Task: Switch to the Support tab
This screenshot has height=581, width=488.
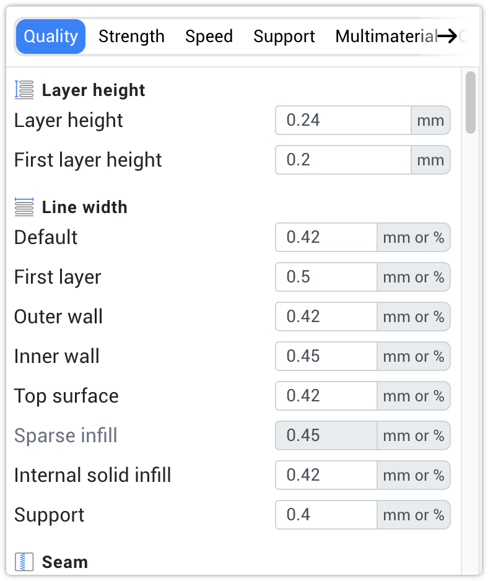Action: click(284, 37)
